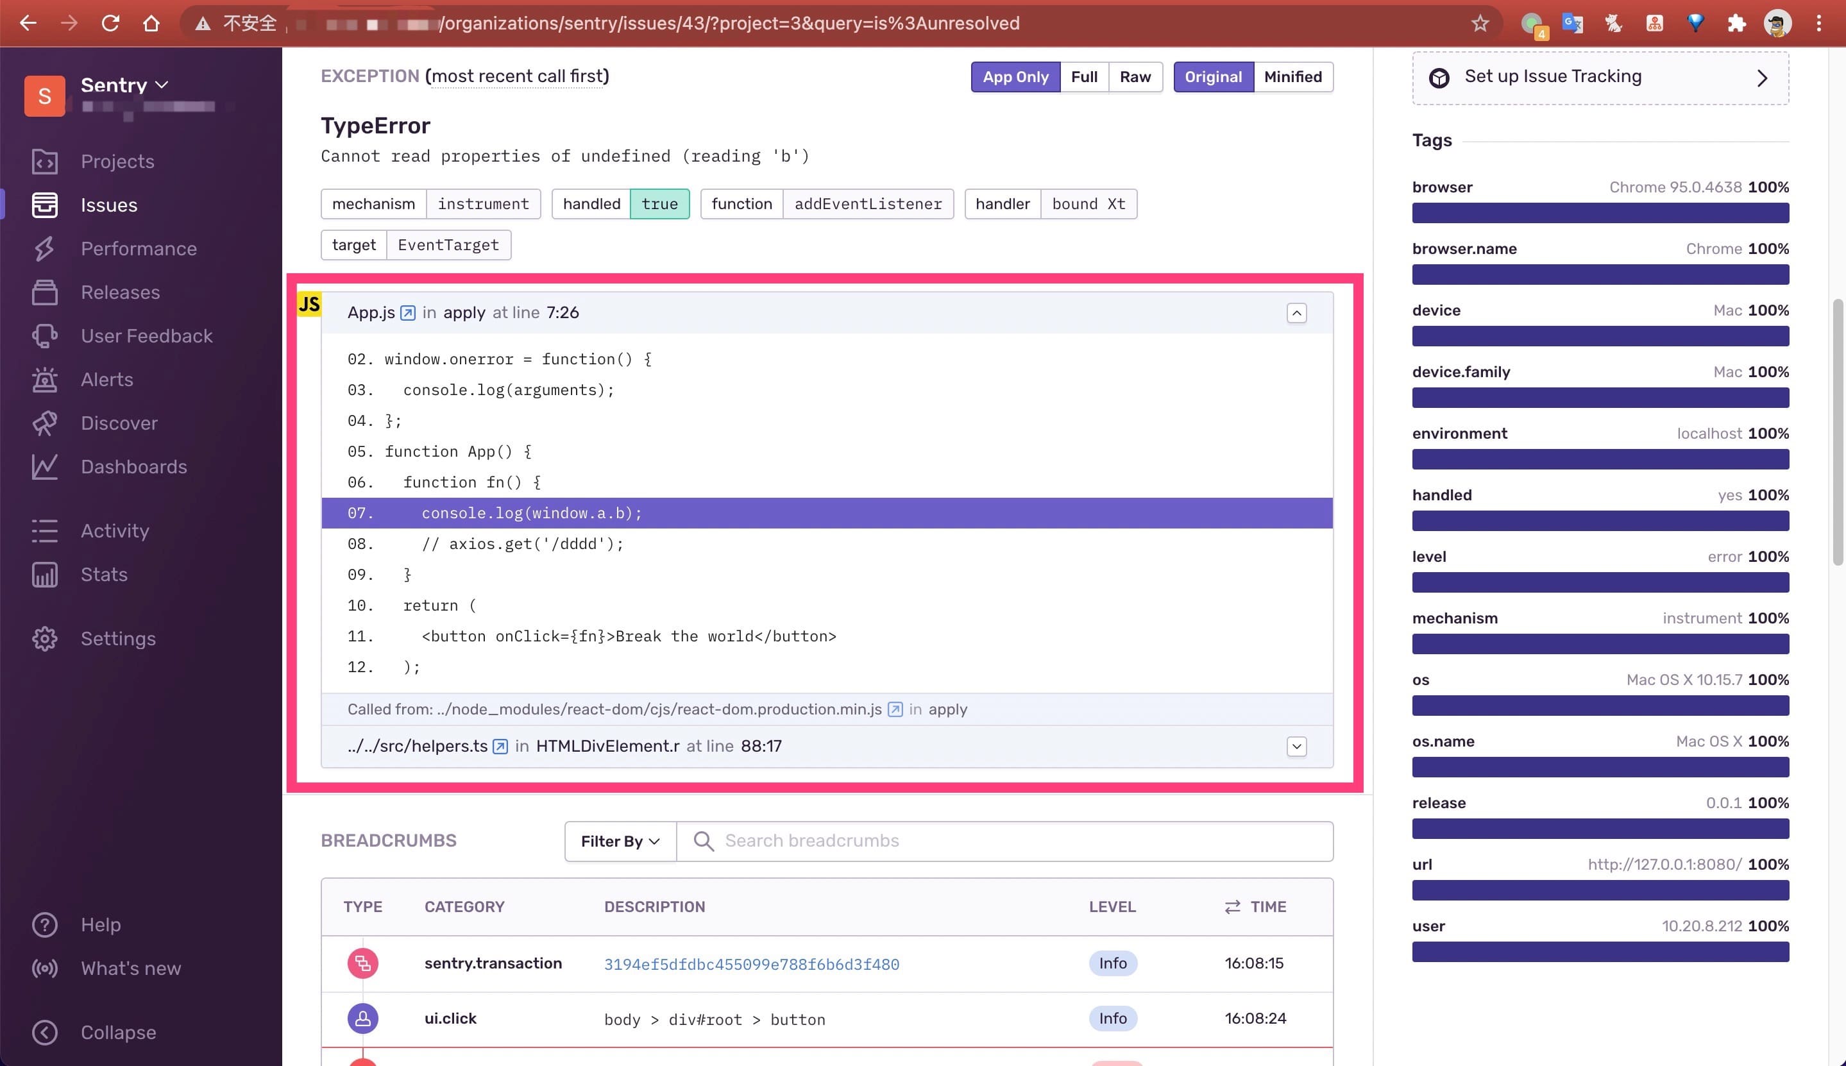Open Dashboards from the sidebar
The height and width of the screenshot is (1066, 1846).
tap(133, 466)
